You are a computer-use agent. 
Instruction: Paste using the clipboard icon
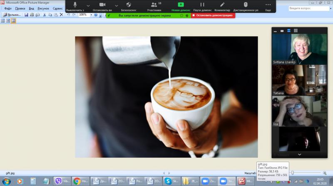tap(56, 15)
